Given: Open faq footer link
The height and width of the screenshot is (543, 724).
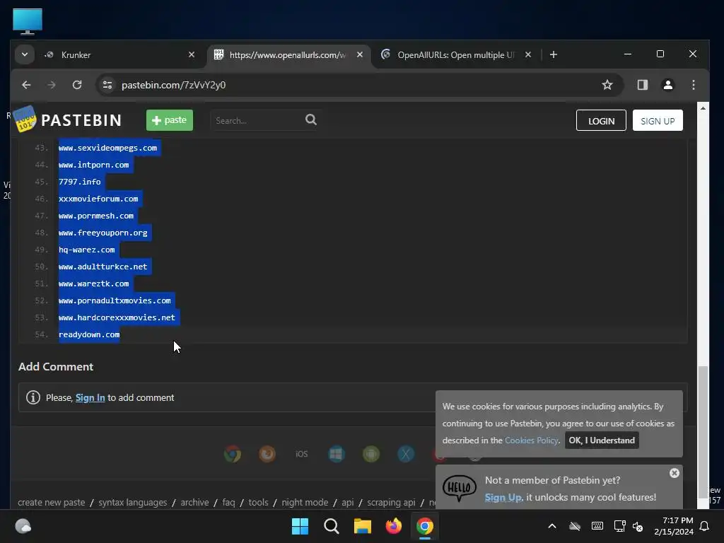Looking at the screenshot, I should [228, 502].
